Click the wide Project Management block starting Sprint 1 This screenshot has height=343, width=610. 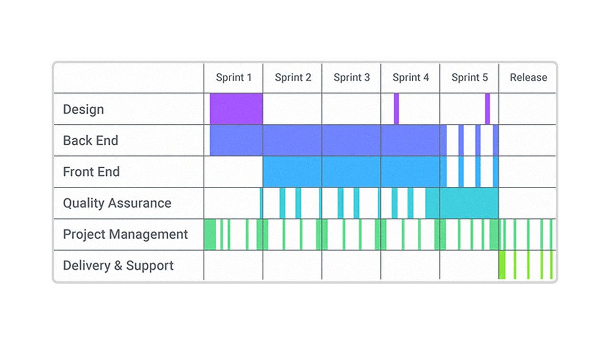[x=210, y=234]
